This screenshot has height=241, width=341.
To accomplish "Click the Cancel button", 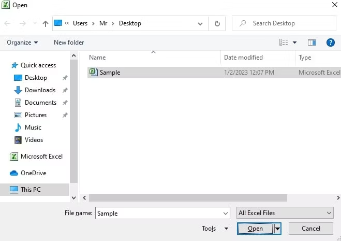I will [311, 229].
